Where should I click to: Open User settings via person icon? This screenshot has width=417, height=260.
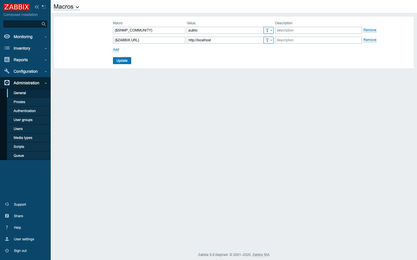point(7,239)
